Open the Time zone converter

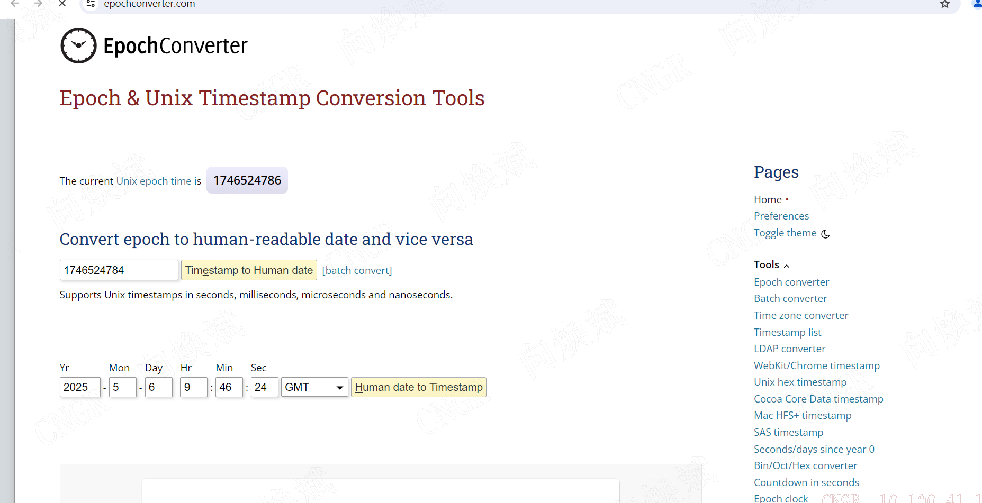(801, 315)
